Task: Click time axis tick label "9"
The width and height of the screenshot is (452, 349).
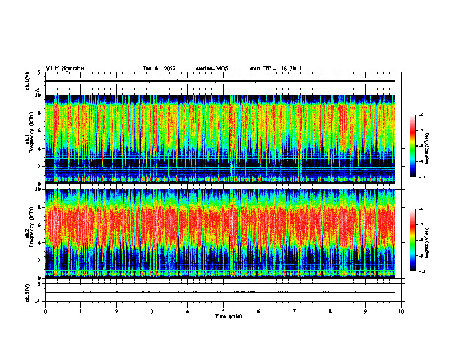Action: pyautogui.click(x=365, y=311)
